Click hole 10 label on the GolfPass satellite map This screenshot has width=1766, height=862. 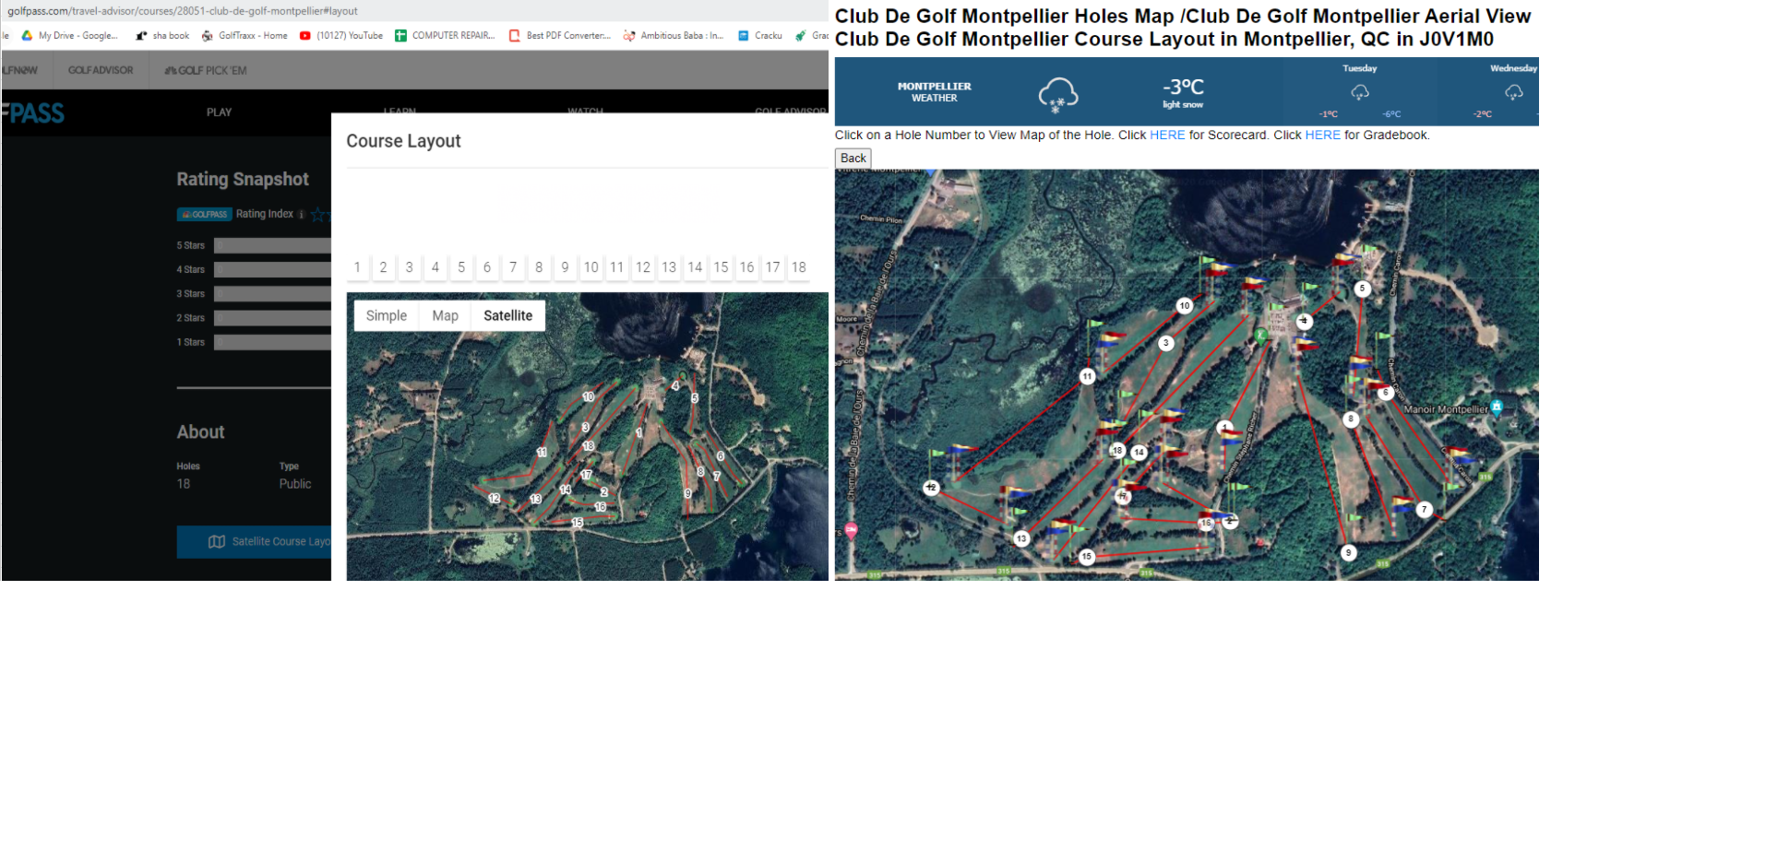pyautogui.click(x=588, y=396)
